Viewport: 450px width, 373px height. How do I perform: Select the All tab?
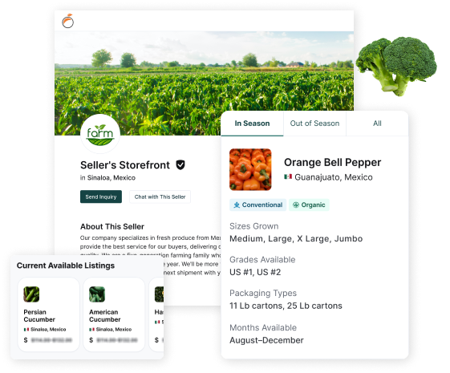pyautogui.click(x=377, y=124)
